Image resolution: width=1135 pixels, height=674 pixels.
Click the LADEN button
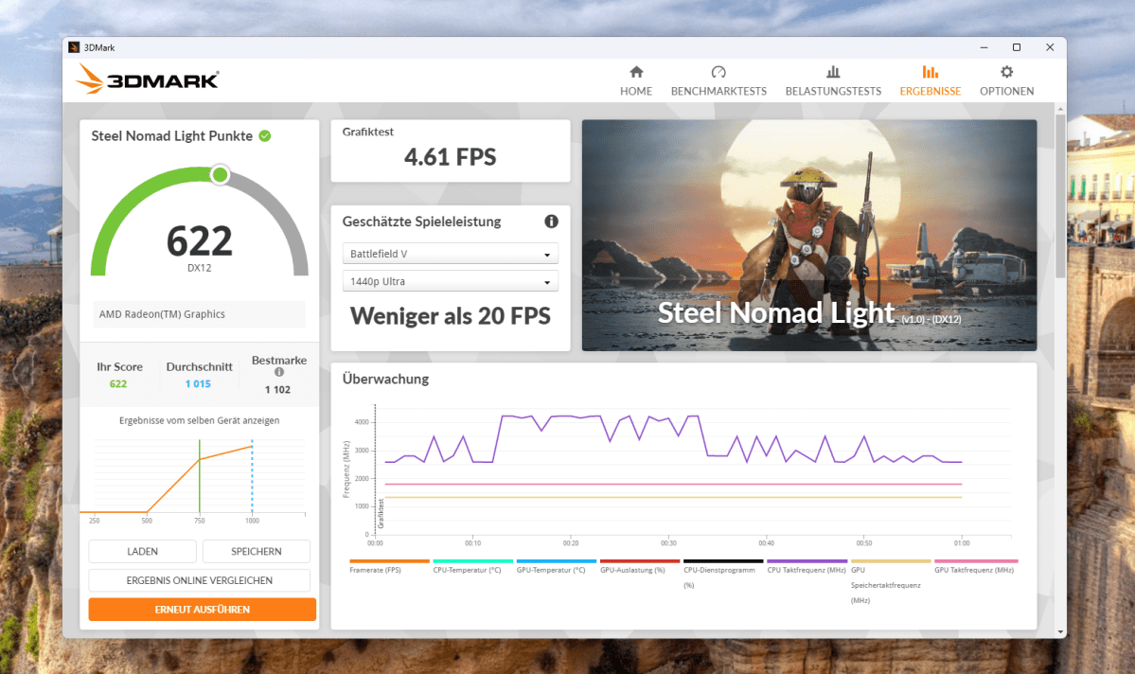143,551
